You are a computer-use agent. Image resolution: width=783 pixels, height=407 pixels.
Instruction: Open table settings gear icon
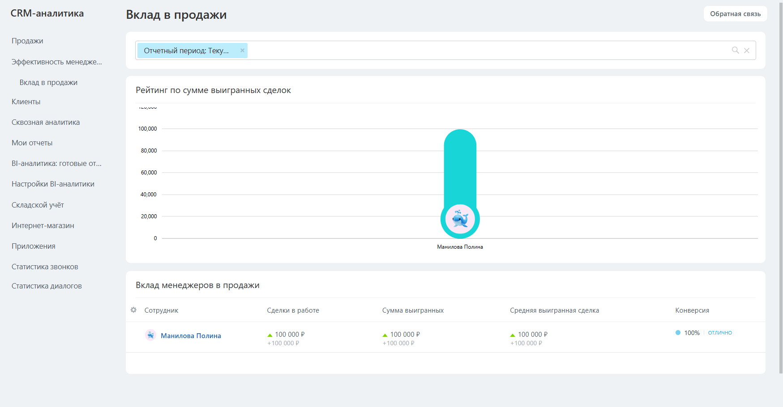133,310
